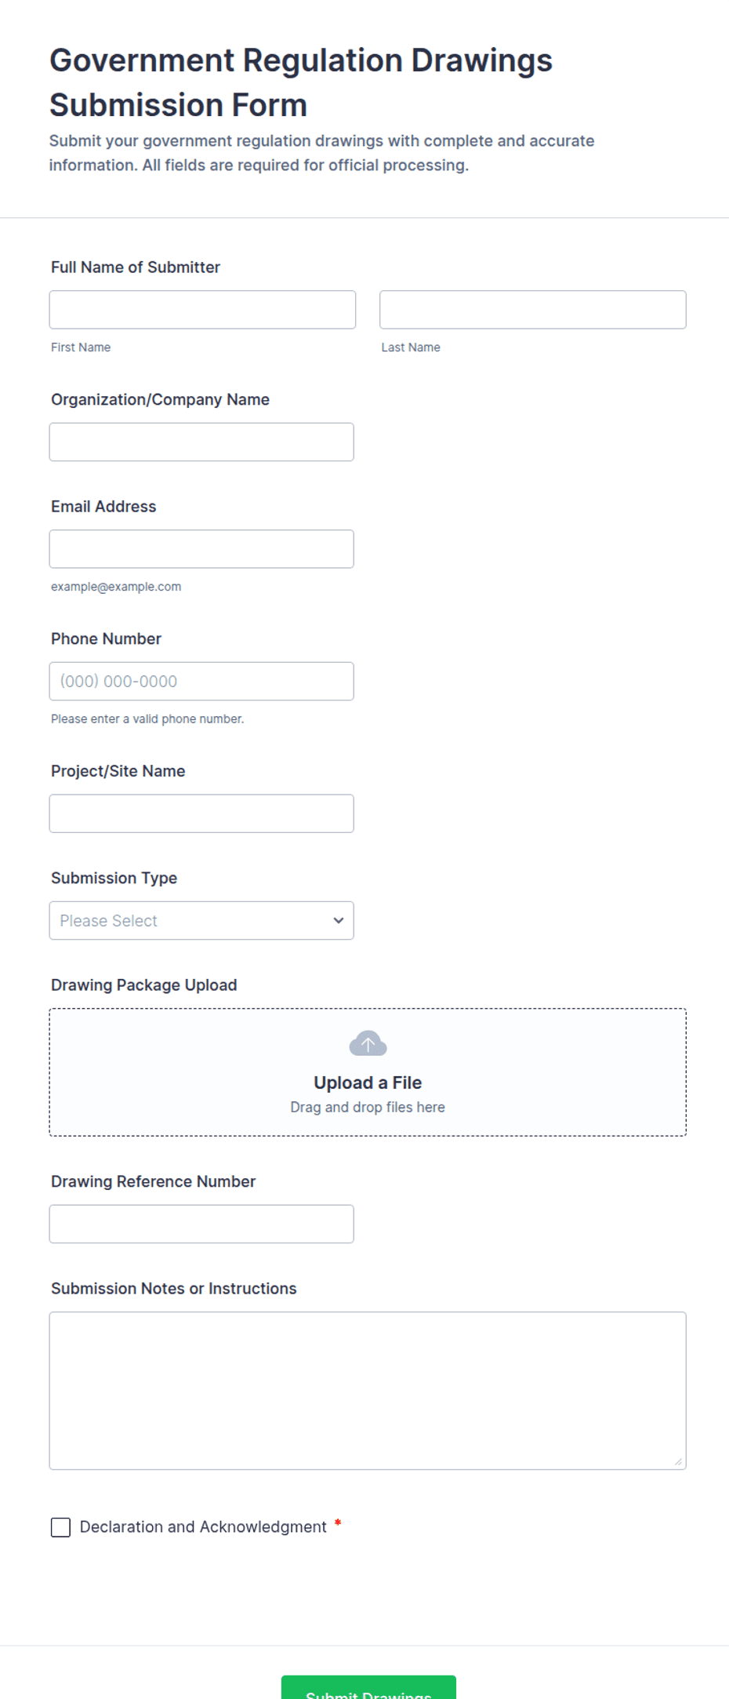Viewport: 729px width, 1699px height.
Task: Open the Submission Type dropdown
Action: click(x=201, y=920)
